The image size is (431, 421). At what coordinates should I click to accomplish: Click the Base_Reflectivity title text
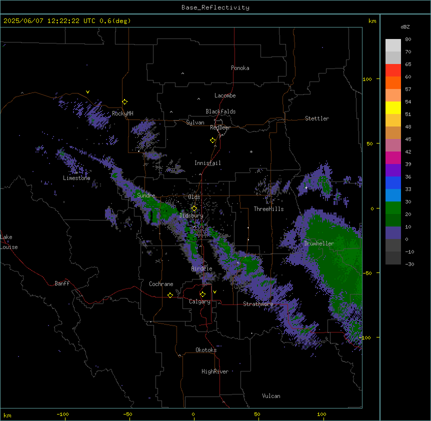tap(215, 7)
